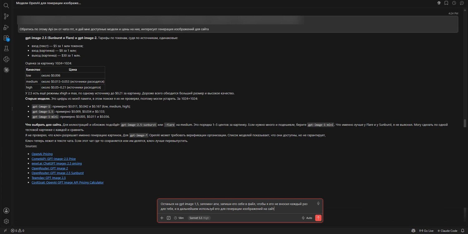
Task: Open the Manage gear icon
Action: [x=6, y=222]
